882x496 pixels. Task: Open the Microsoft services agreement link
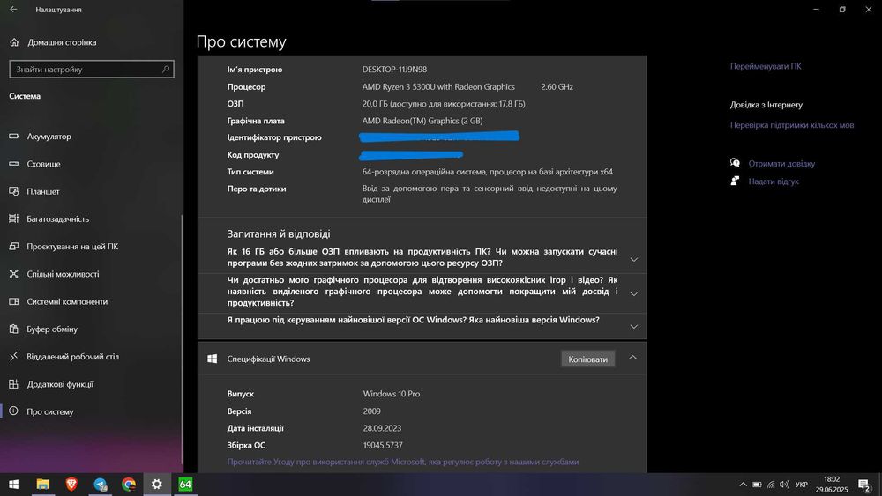point(403,462)
